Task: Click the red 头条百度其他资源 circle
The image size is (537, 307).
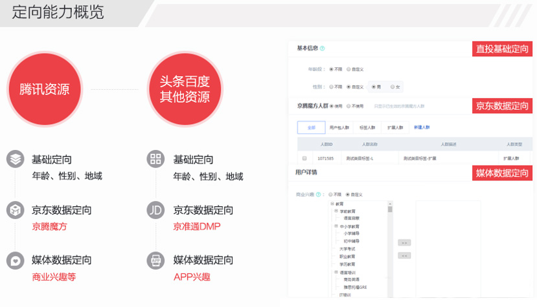Action: [185, 89]
